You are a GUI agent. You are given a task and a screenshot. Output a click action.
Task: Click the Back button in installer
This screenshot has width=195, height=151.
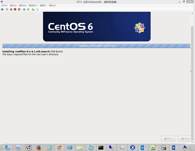click(x=168, y=138)
